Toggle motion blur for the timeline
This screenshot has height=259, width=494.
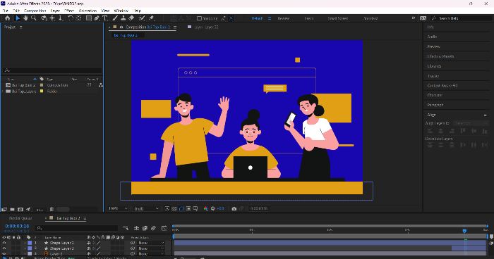pyautogui.click(x=153, y=228)
